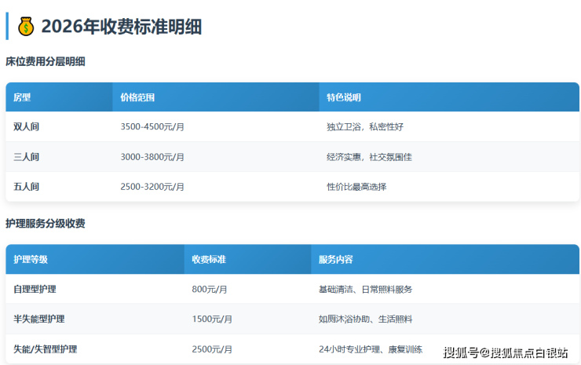This screenshot has height=365, width=581.
Task: Click the 特色说明 column header
Action: click(x=344, y=97)
